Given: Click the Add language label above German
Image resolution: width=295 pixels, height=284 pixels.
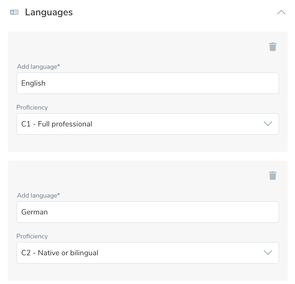Looking at the screenshot, I should 38,195.
